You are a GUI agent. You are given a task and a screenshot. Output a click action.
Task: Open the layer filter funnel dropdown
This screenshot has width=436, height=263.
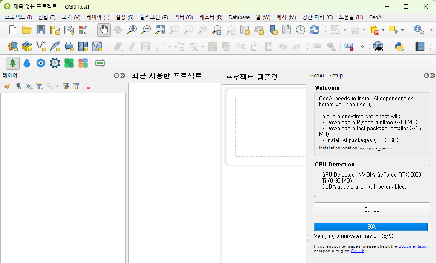click(40, 86)
